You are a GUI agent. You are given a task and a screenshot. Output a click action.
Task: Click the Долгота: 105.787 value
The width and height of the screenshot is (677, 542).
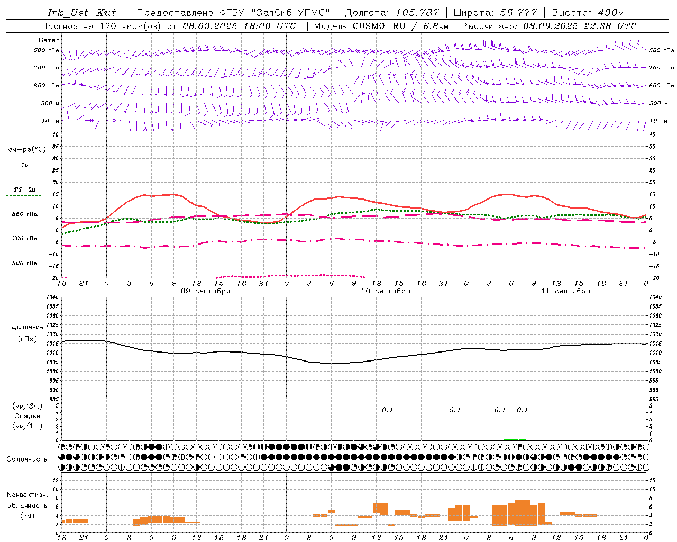[392, 13]
